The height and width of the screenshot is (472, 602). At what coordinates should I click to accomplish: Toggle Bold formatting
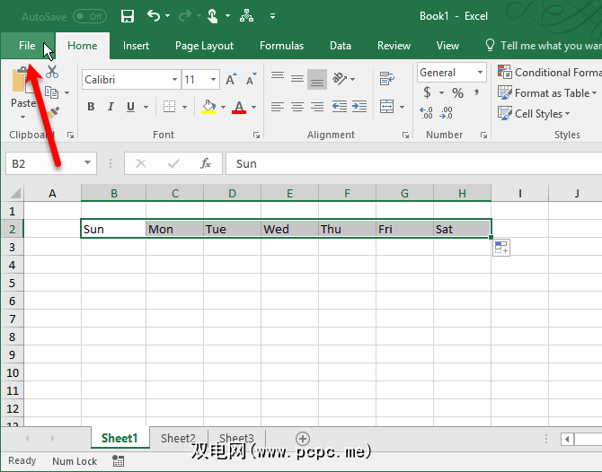[91, 107]
